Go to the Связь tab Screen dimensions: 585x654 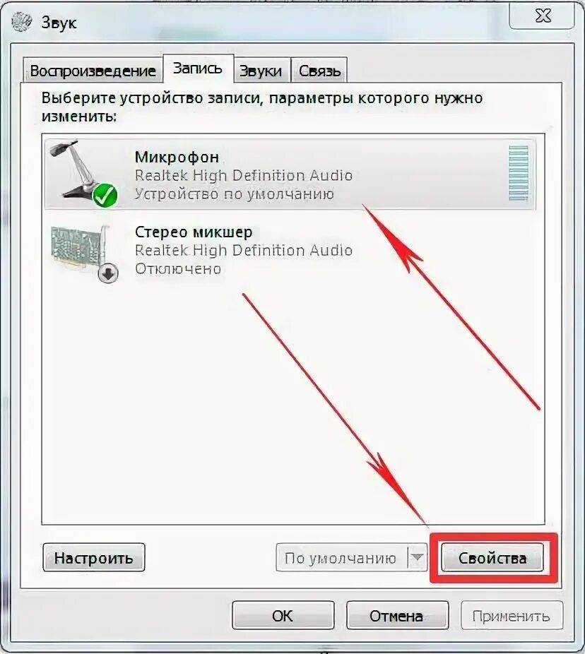coord(319,71)
